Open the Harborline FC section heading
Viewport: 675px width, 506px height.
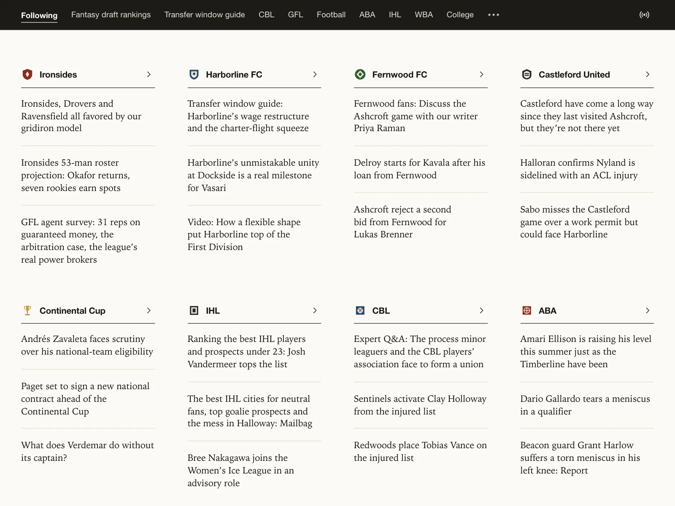(x=234, y=75)
